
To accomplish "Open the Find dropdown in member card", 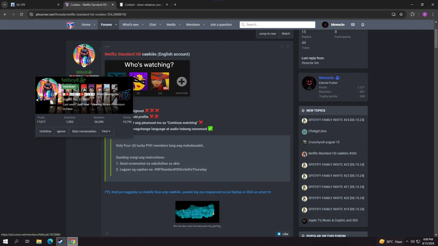I will [106, 131].
